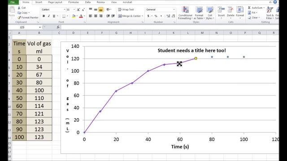Screen dimensions: 287x161
Task: Switch to the View tab
Action: pyautogui.click(x=114, y=2)
